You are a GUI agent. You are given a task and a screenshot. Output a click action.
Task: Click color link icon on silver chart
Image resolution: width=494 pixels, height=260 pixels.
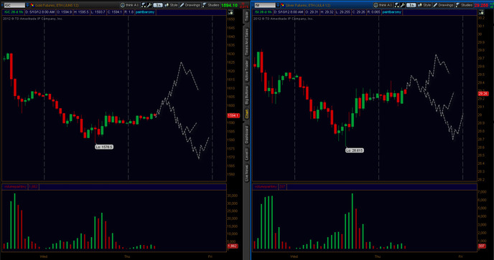[x=283, y=5]
